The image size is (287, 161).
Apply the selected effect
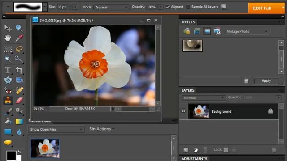(x=266, y=81)
